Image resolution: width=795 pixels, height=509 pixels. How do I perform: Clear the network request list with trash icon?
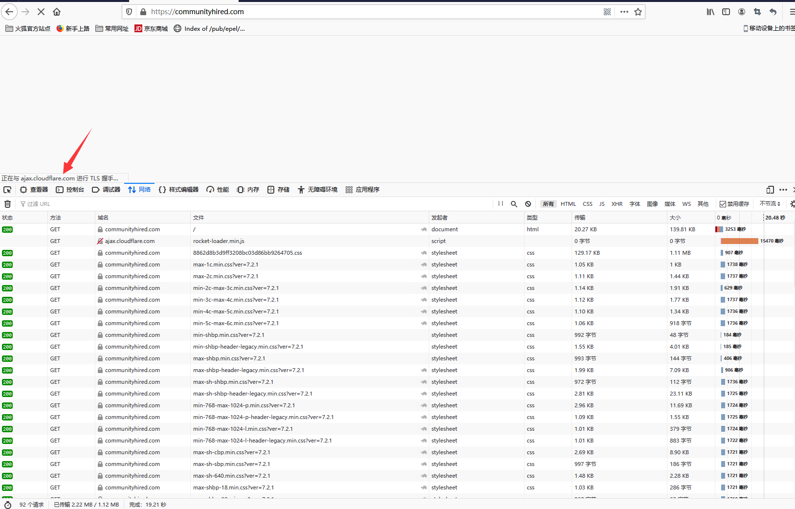click(7, 204)
